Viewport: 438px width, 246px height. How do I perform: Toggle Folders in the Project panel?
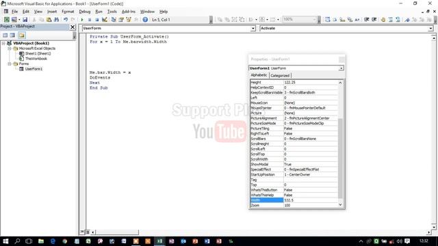coord(22,35)
